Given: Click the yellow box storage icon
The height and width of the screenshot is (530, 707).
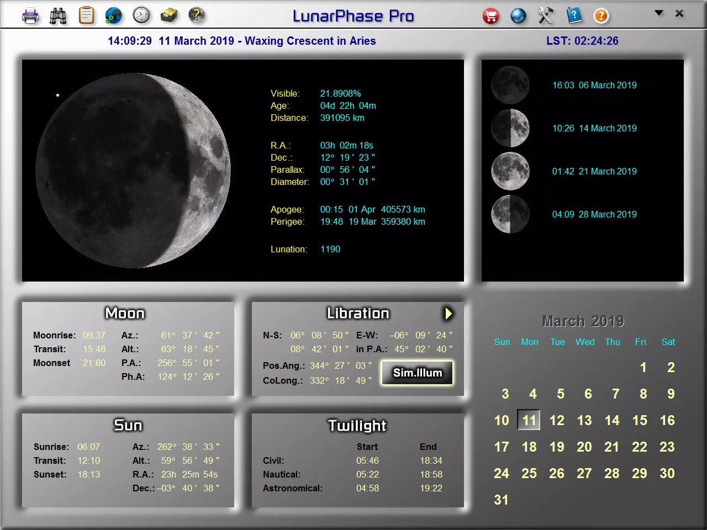Looking at the screenshot, I should click(169, 15).
